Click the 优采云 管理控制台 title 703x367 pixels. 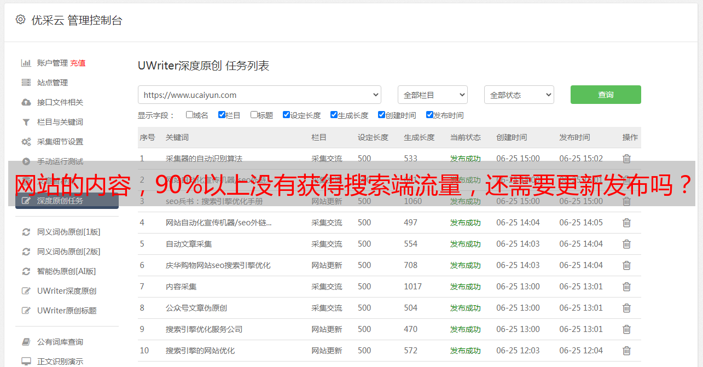pyautogui.click(x=77, y=20)
